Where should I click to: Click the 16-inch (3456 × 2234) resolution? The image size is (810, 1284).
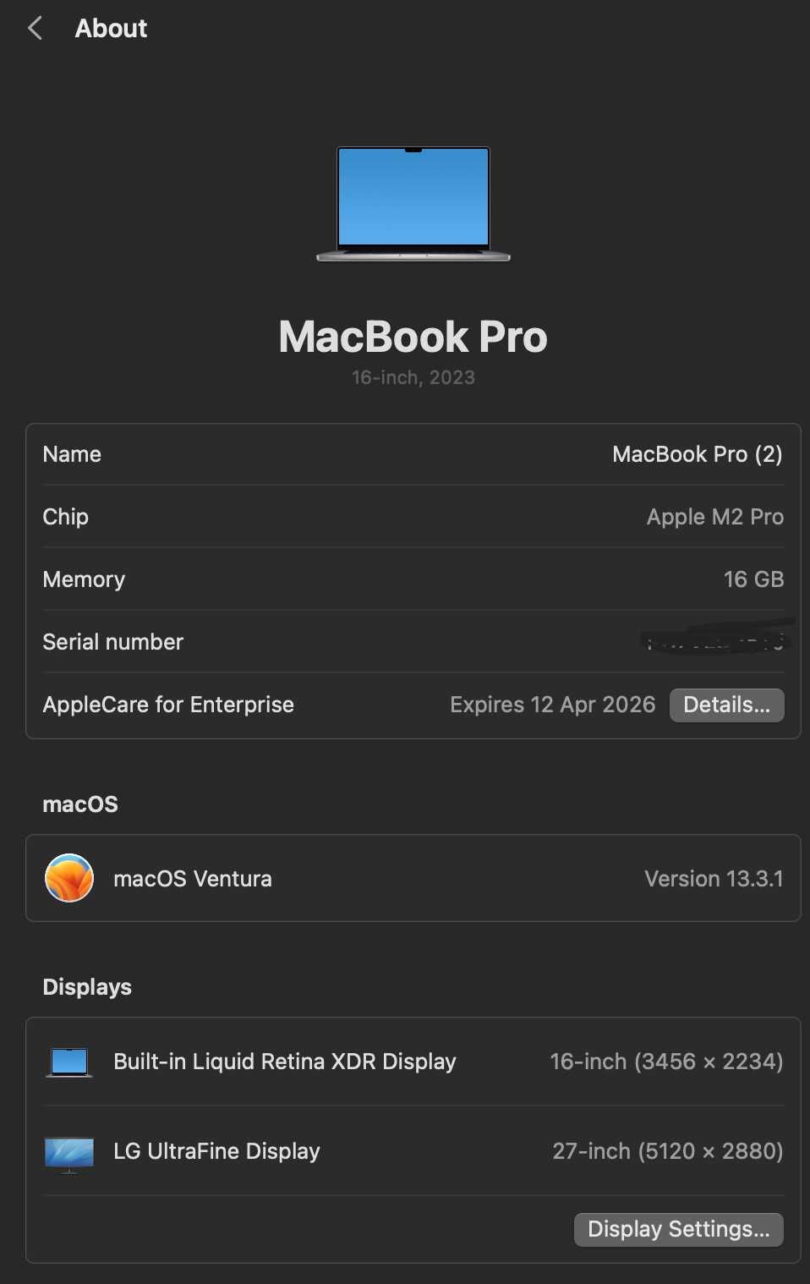(666, 1062)
